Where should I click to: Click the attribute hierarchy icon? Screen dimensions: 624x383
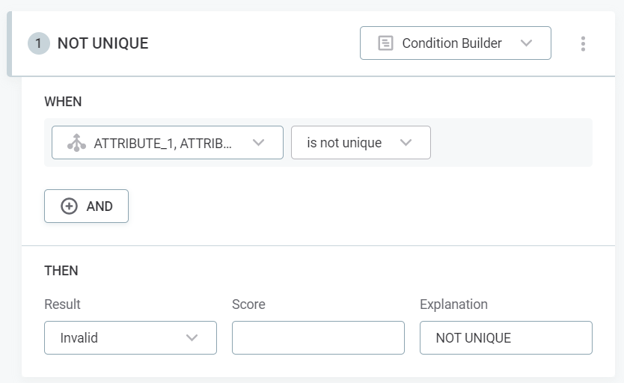(76, 143)
